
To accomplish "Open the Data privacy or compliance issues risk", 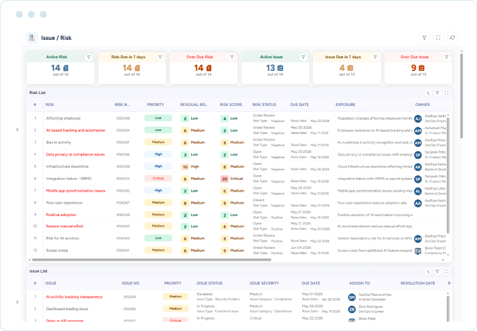I will point(75,154).
